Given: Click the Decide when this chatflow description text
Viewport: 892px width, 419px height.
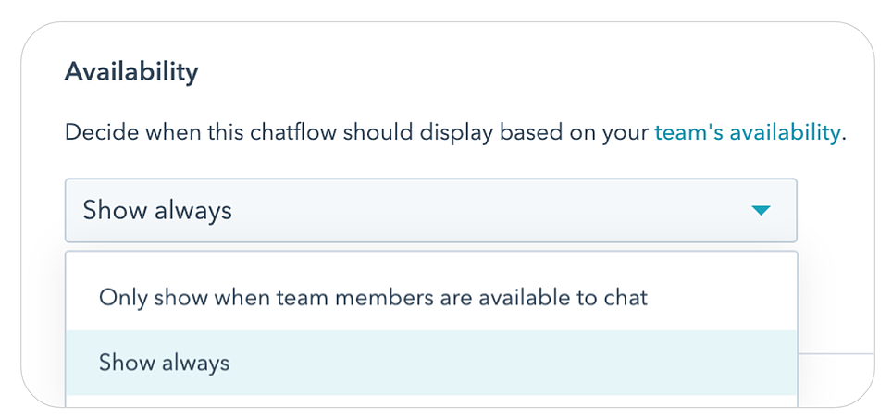Looking at the screenshot, I should coord(356,132).
